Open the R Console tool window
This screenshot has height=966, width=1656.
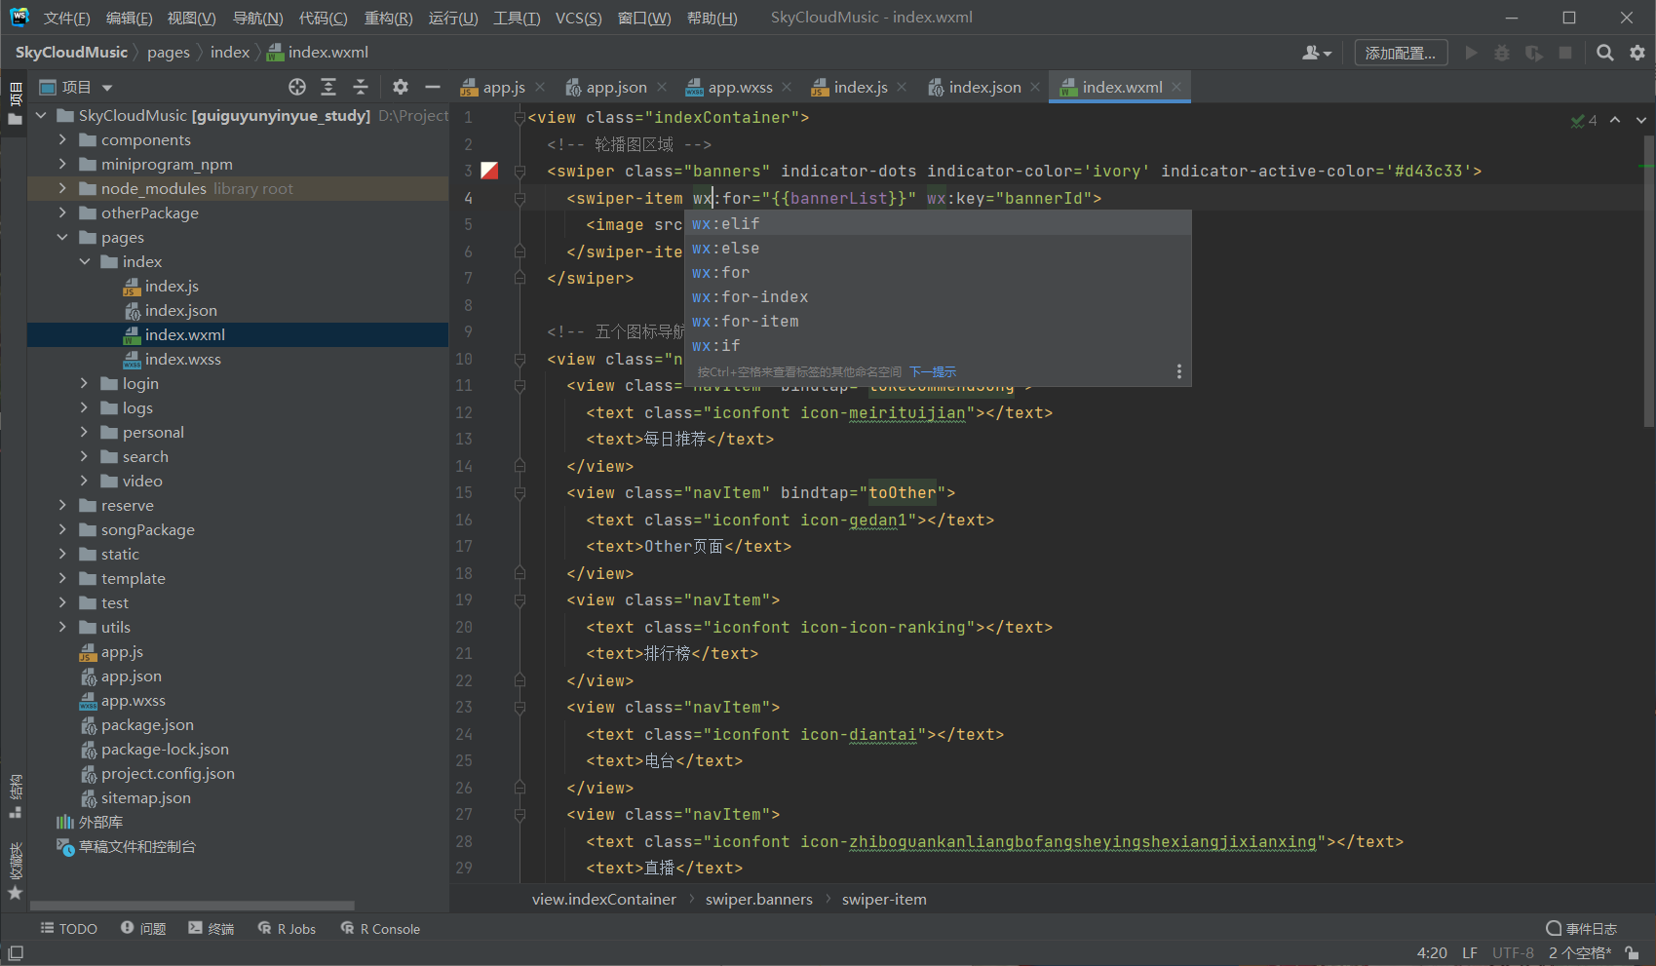click(380, 929)
